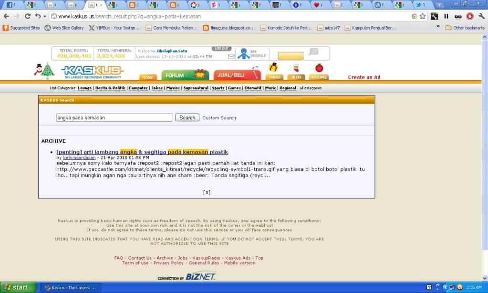Screen dimensions: 488x293
Task: Show all categories link
Action: (x=311, y=88)
